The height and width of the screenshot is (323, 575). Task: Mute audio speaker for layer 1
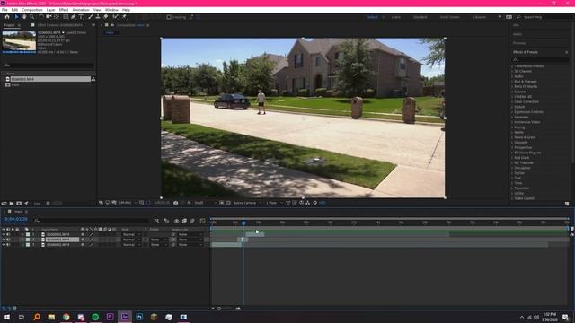coord(8,234)
